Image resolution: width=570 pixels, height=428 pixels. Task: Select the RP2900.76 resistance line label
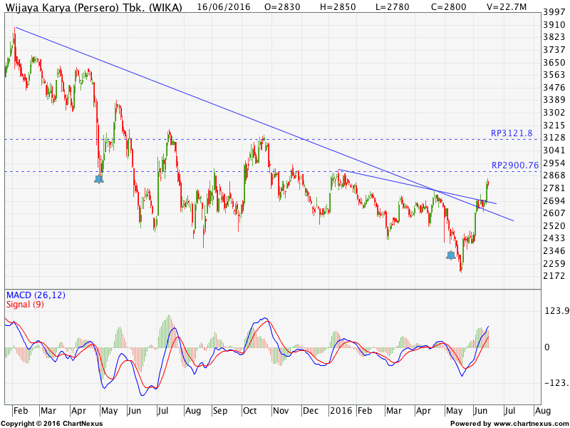point(515,165)
